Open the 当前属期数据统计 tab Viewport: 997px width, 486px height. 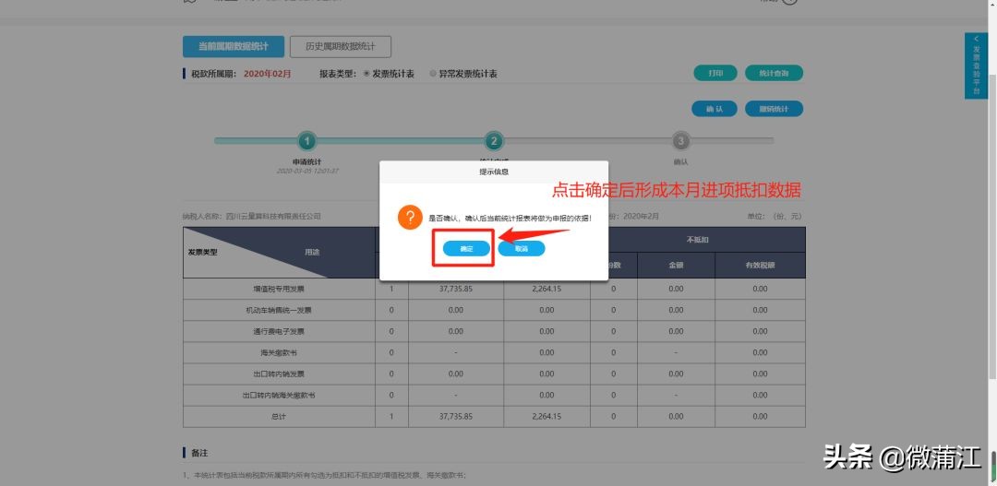(234, 46)
